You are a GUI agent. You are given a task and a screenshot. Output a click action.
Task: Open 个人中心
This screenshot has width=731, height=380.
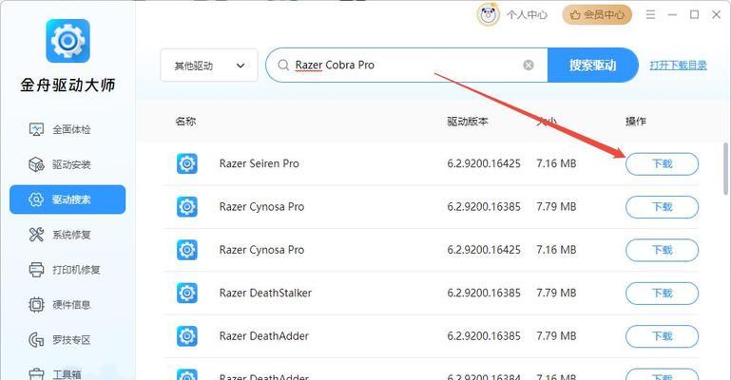tap(527, 15)
